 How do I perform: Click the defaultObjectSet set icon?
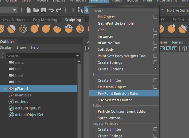point(11,115)
